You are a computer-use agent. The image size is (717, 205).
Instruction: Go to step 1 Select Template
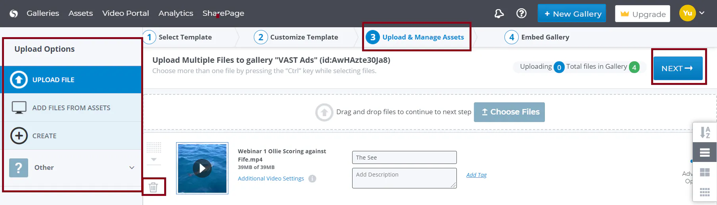coord(178,37)
